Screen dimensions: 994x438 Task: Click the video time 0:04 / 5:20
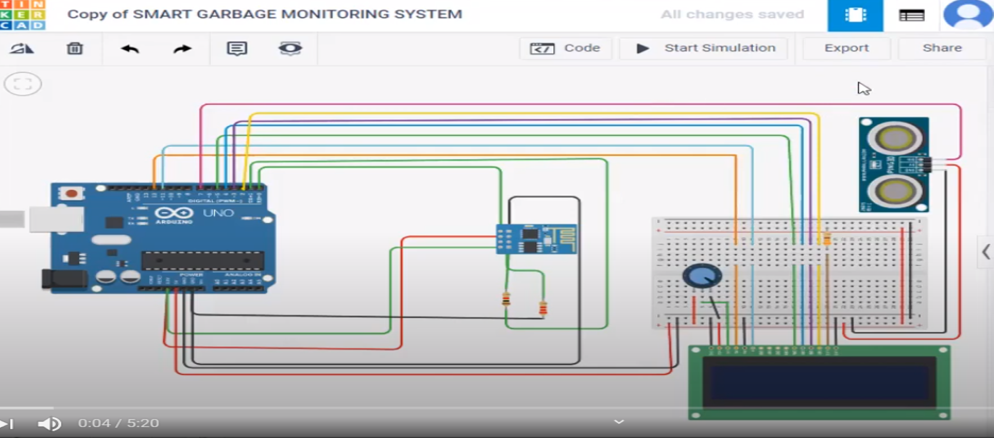pos(118,423)
